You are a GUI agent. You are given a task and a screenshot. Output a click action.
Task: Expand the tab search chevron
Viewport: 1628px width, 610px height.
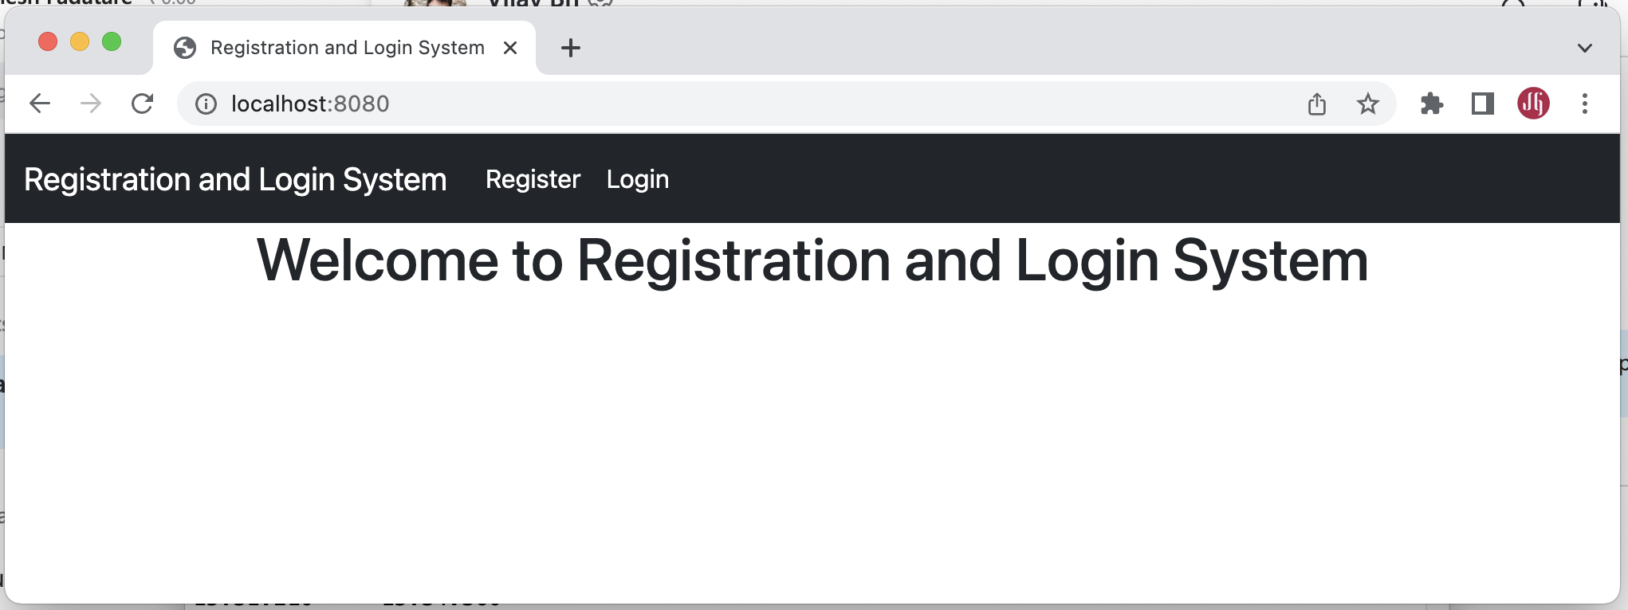[1585, 48]
